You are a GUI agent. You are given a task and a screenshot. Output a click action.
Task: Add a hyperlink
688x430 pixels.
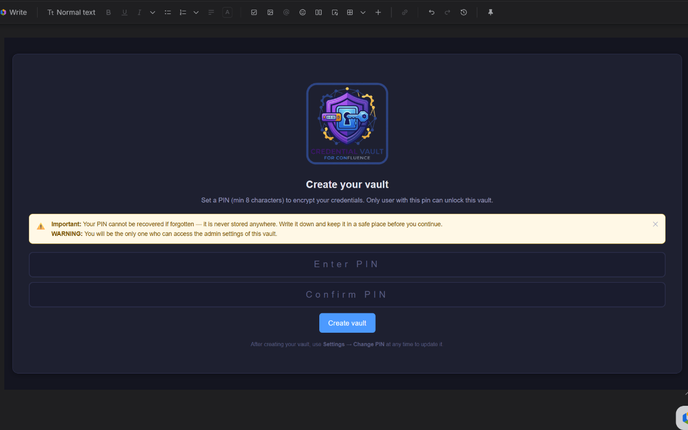pos(405,12)
